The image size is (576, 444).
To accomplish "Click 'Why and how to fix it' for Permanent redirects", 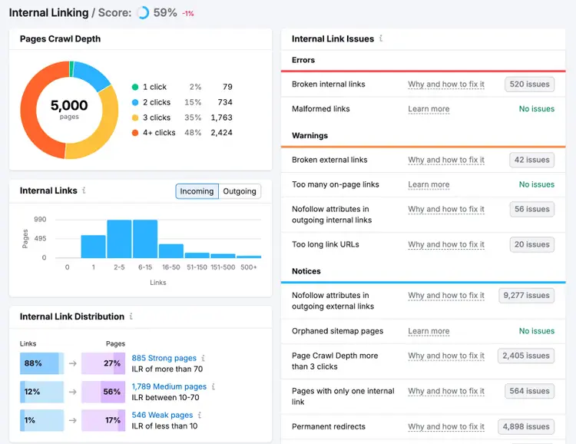I will (x=446, y=427).
